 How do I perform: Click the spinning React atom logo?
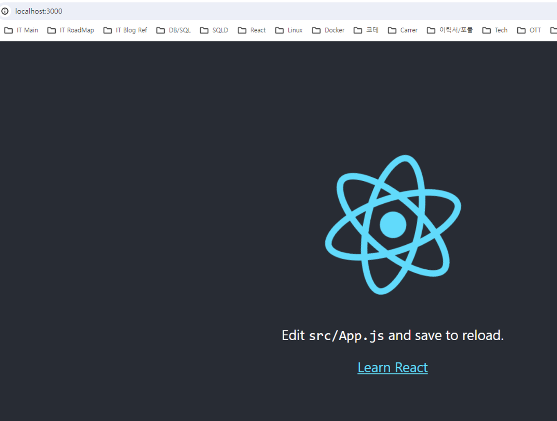point(393,224)
